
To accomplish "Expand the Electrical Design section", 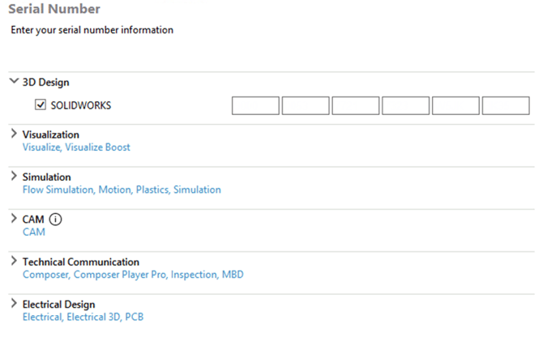I will coord(14,304).
